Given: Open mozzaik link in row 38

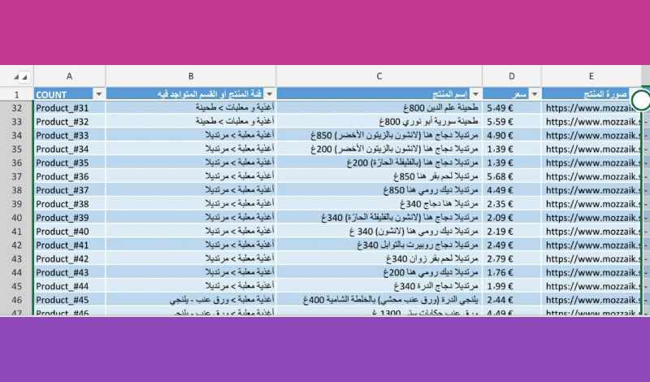Looking at the screenshot, I should tap(591, 190).
